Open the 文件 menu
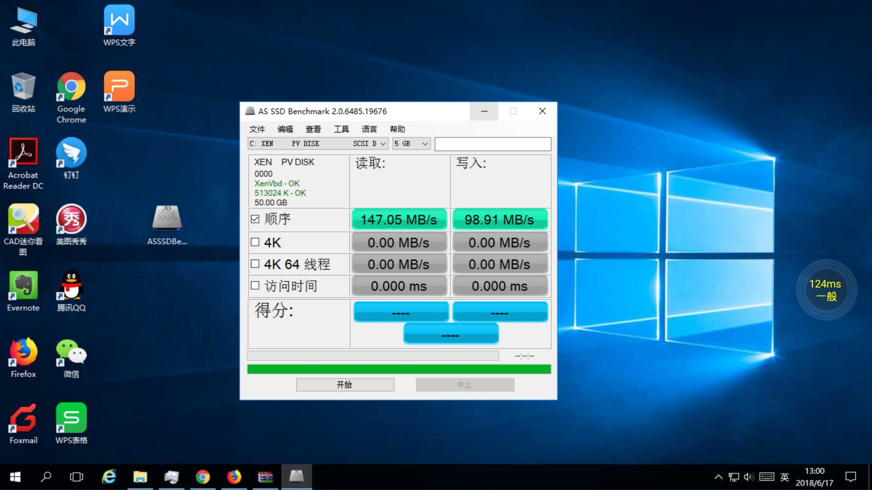This screenshot has height=490, width=872. pos(257,129)
